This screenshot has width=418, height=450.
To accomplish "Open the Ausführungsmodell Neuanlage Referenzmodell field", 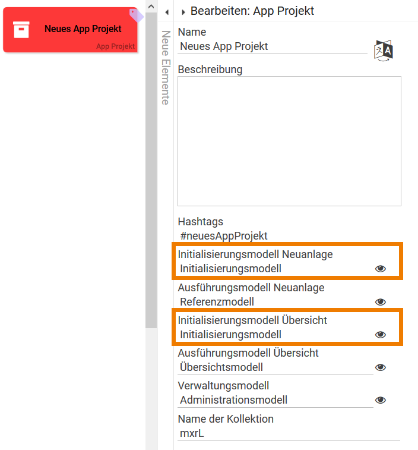I will tap(273, 302).
